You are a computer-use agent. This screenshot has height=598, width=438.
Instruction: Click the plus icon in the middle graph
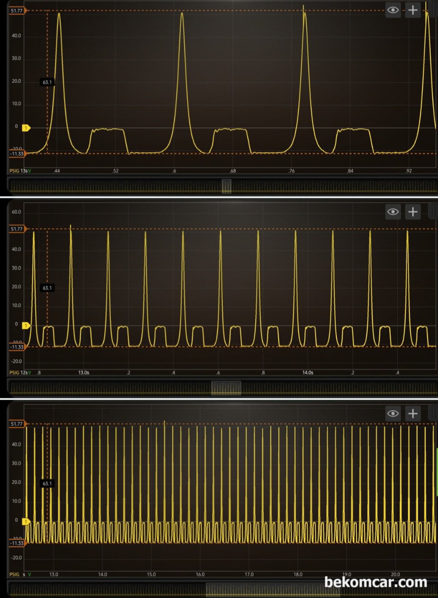(x=413, y=212)
